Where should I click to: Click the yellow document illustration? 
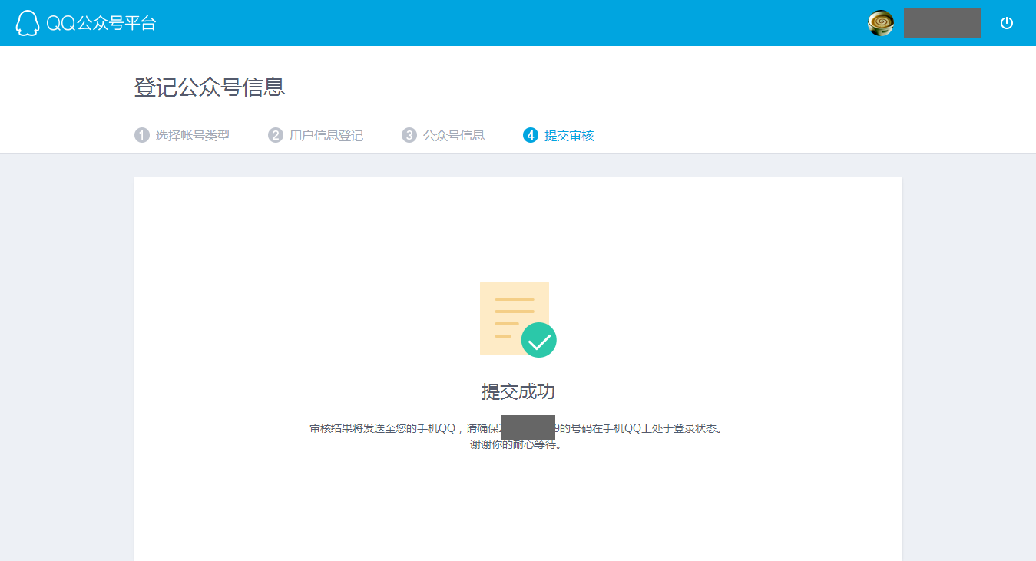coord(511,315)
